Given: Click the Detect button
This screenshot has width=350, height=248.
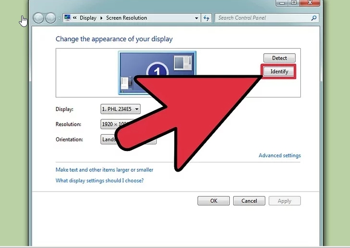Looking at the screenshot, I should [279, 58].
